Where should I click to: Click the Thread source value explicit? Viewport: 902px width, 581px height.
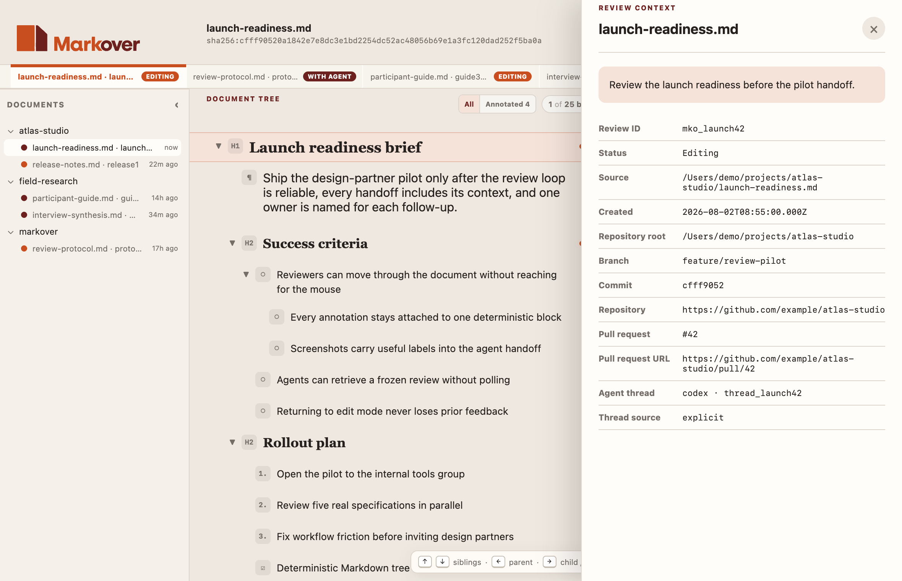[x=703, y=417]
